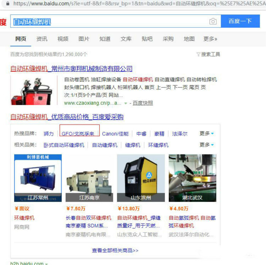Click the lock icon in address bar

(8, 3)
